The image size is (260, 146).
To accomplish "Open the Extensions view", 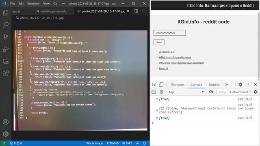I will coord(6,73).
